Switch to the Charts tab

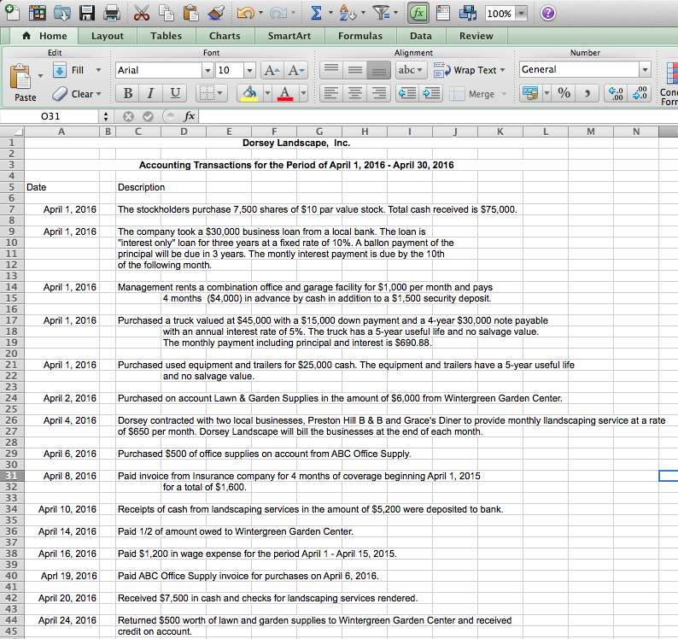pyautogui.click(x=225, y=36)
